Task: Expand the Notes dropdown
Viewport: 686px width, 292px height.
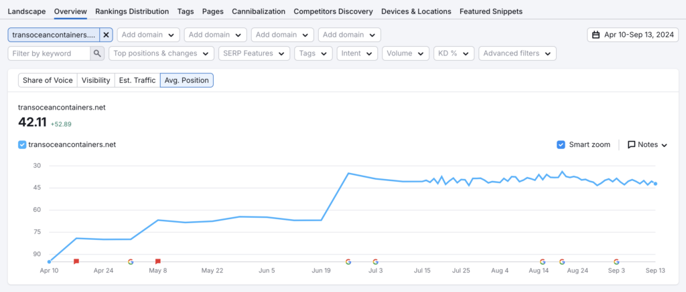Action: [648, 144]
